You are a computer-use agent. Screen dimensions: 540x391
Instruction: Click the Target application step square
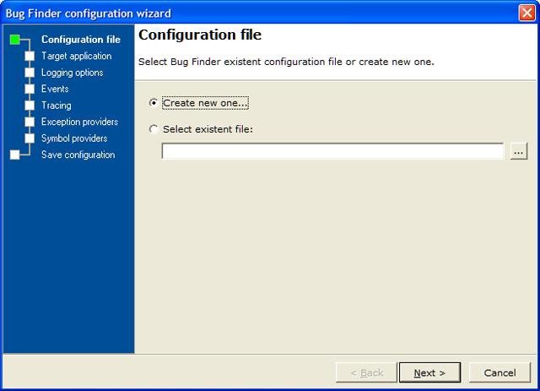30,57
